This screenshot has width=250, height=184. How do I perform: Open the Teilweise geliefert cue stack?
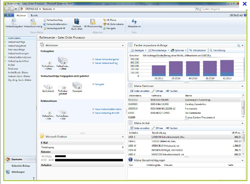coord(62,90)
